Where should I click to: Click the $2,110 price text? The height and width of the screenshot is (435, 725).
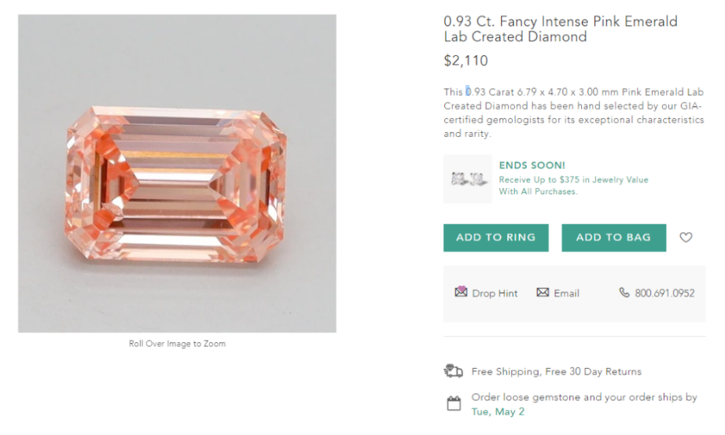(466, 61)
